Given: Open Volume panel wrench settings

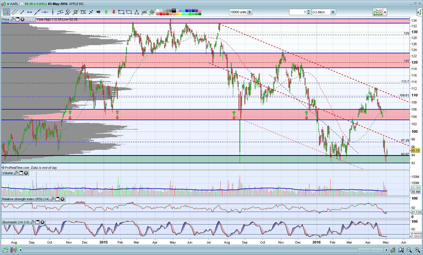Looking at the screenshot, I should 16,173.
